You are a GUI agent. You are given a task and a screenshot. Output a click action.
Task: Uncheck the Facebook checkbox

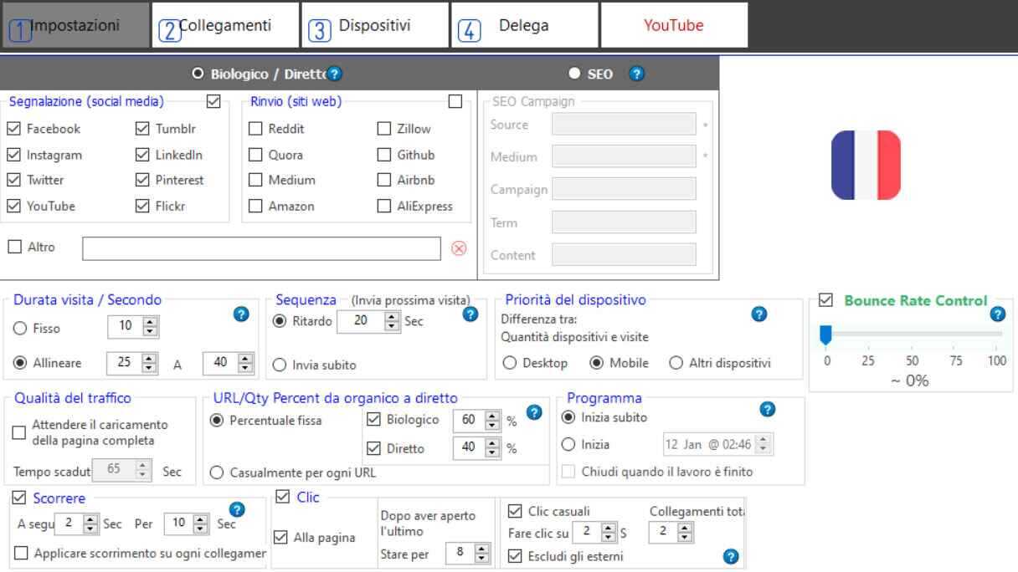13,129
